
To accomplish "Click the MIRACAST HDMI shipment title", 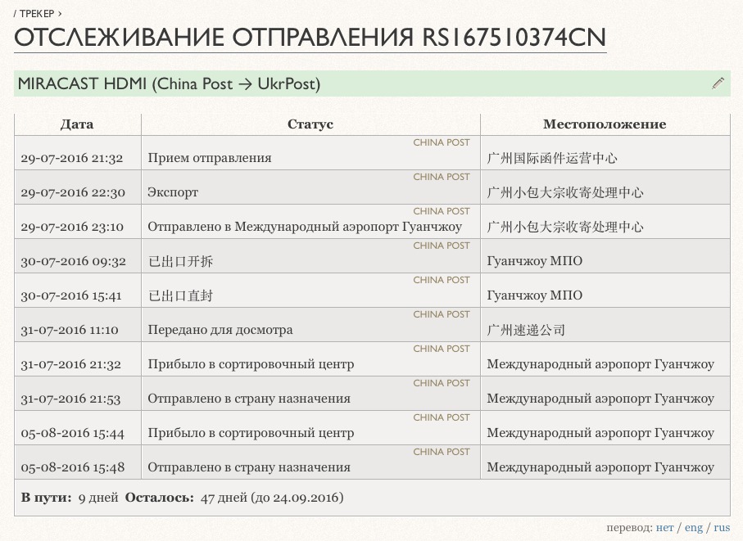I will tap(169, 84).
